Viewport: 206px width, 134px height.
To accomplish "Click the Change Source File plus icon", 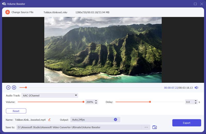I will (7, 12).
